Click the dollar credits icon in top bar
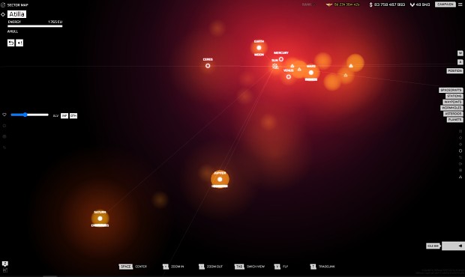This screenshot has width=465, height=277. [x=370, y=4]
